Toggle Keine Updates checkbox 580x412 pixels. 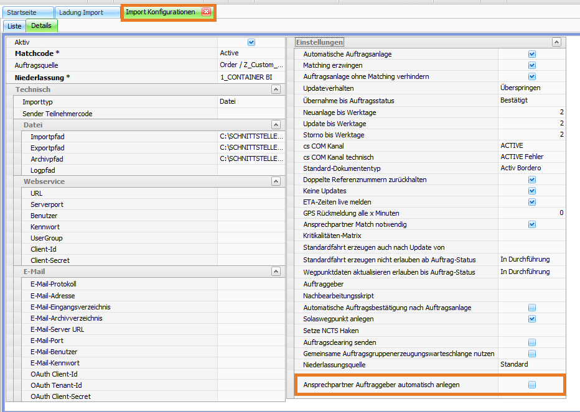pyautogui.click(x=532, y=191)
